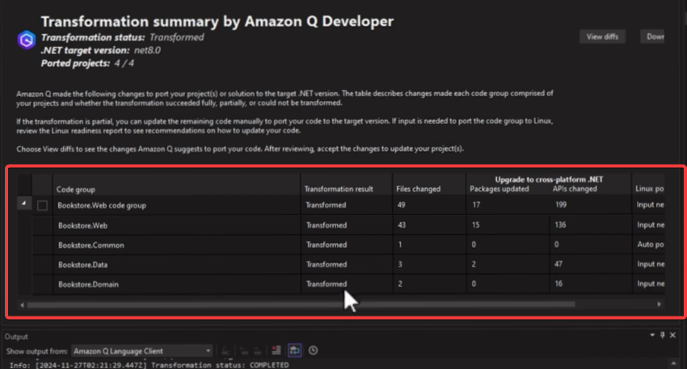Click Input ne cell in Bookstore.Data row
The height and width of the screenshot is (369, 687).
tap(651, 264)
